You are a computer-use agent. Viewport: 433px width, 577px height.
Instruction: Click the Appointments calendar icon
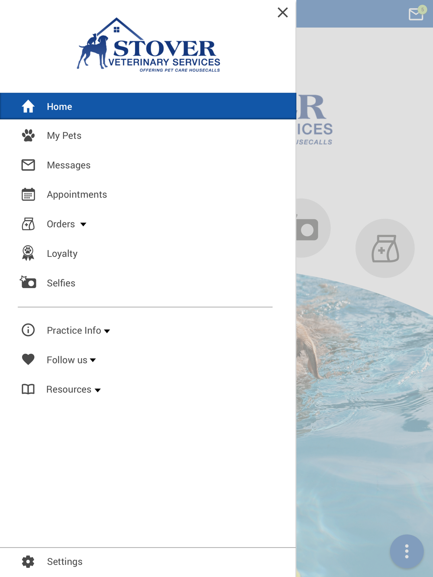[28, 194]
